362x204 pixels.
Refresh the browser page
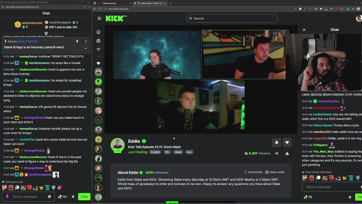[x=100, y=9]
